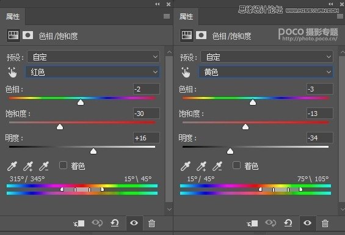Select eyedropper tool in left panel
Image resolution: width=345 pixels, height=235 pixels.
[12, 166]
